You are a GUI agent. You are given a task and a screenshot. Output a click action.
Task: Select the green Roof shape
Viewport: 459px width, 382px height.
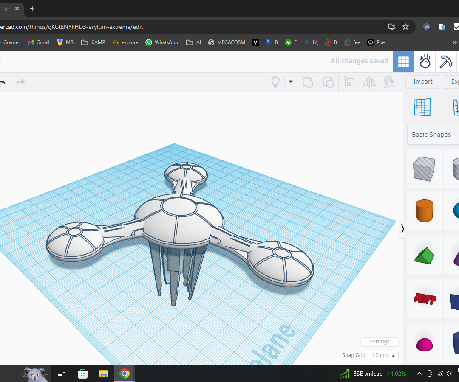point(424,255)
